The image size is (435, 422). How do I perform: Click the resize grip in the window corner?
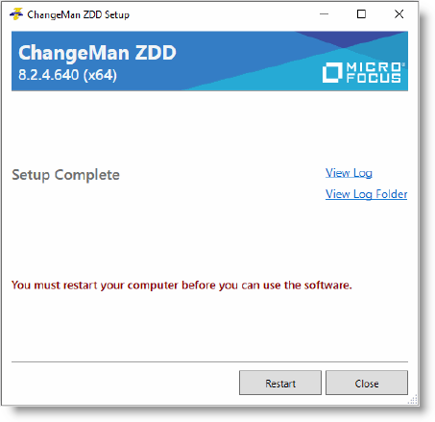(x=413, y=400)
